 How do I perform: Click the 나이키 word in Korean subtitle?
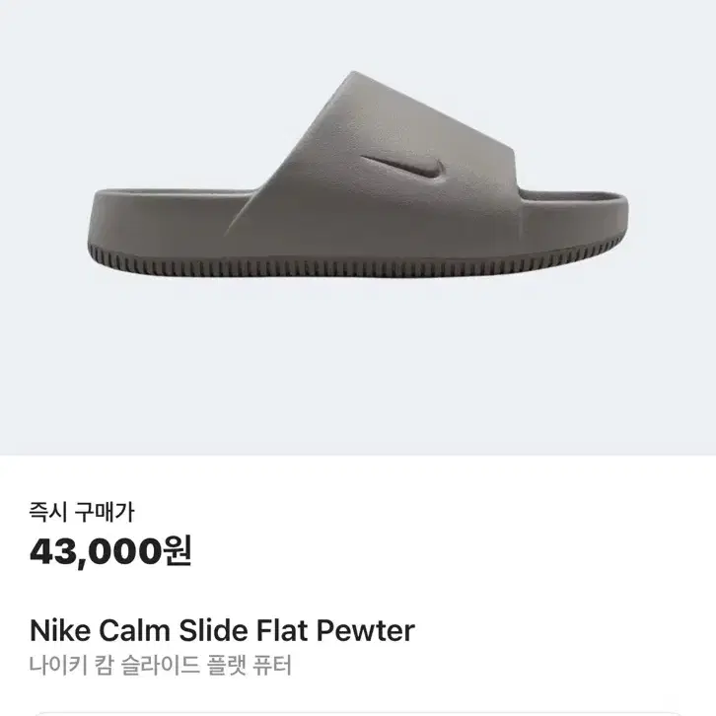[x=58, y=665]
